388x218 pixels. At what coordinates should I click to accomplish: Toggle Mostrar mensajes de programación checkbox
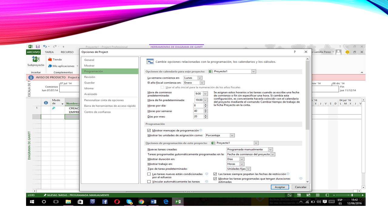[x=149, y=130]
